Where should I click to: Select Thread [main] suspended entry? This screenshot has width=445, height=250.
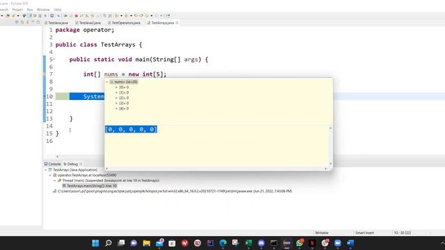(x=108, y=181)
